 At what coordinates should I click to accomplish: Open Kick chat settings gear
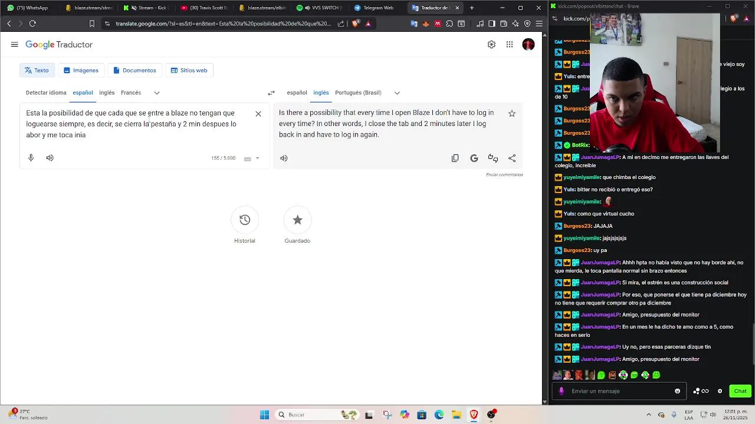720,391
